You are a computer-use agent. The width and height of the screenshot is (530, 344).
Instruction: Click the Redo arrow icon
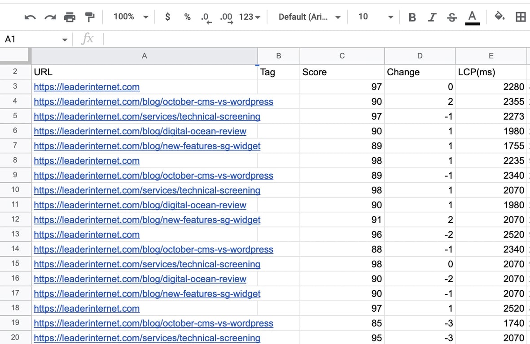coord(50,17)
